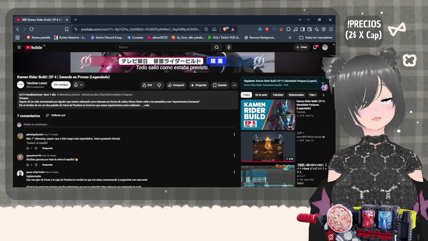The width and height of the screenshot is (428, 241).
Task: Open options menu for user-xf2yk1he8w's comment
Action: point(234,172)
